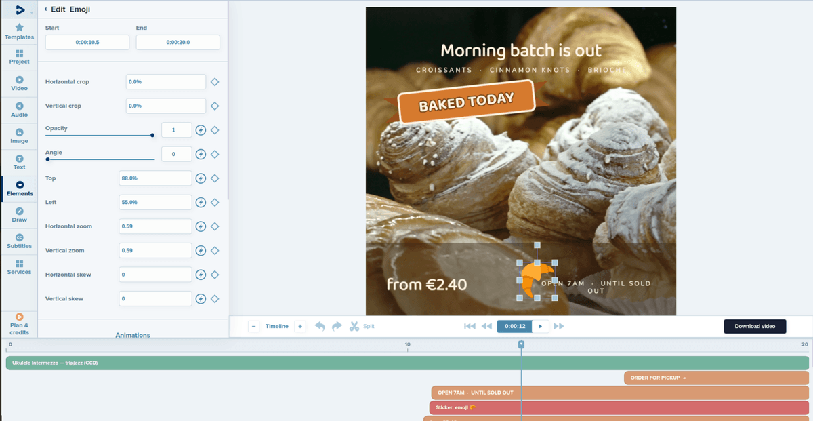The height and width of the screenshot is (421, 813).
Task: Open the Elements sidebar section
Action: [19, 188]
